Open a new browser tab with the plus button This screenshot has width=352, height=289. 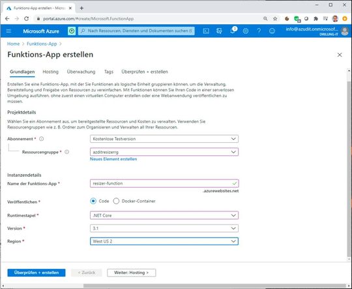tap(81, 8)
